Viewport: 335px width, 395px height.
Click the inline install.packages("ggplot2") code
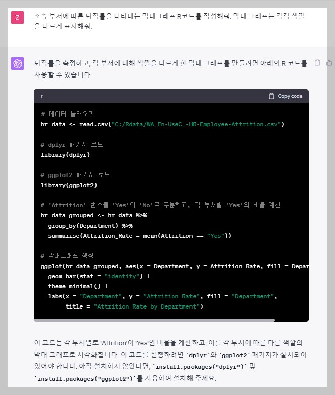[85, 379]
